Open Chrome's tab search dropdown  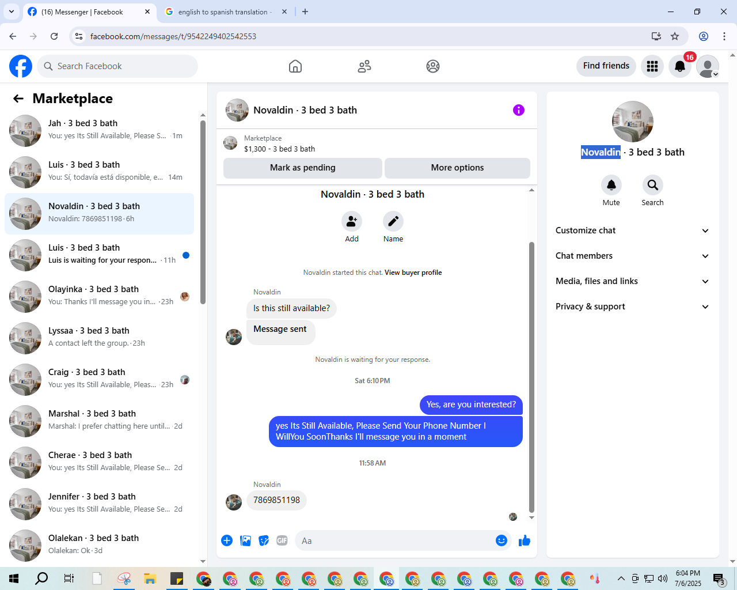pos(12,12)
